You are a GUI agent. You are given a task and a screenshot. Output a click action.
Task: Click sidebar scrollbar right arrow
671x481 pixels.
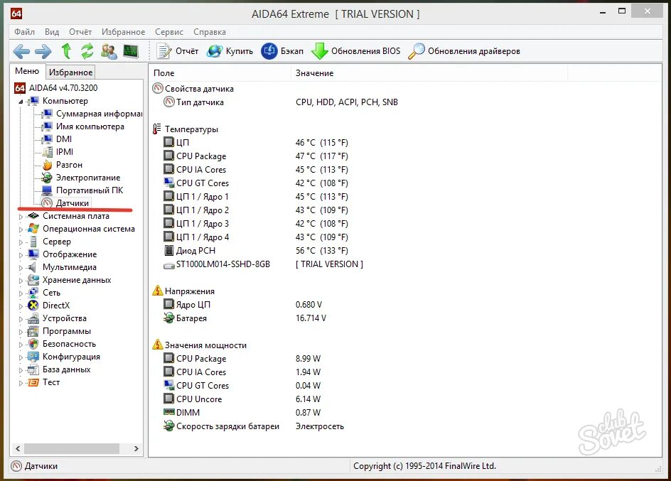pyautogui.click(x=136, y=448)
